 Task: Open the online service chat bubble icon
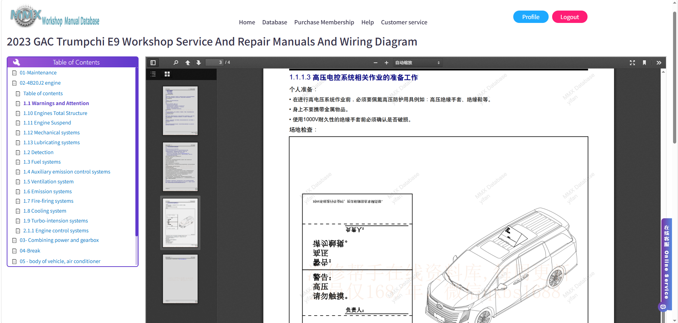click(x=663, y=307)
